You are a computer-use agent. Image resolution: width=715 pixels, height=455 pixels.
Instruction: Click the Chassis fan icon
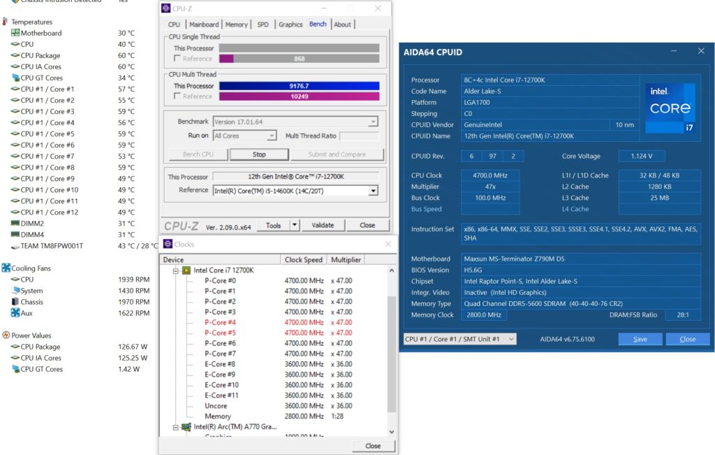(15, 302)
